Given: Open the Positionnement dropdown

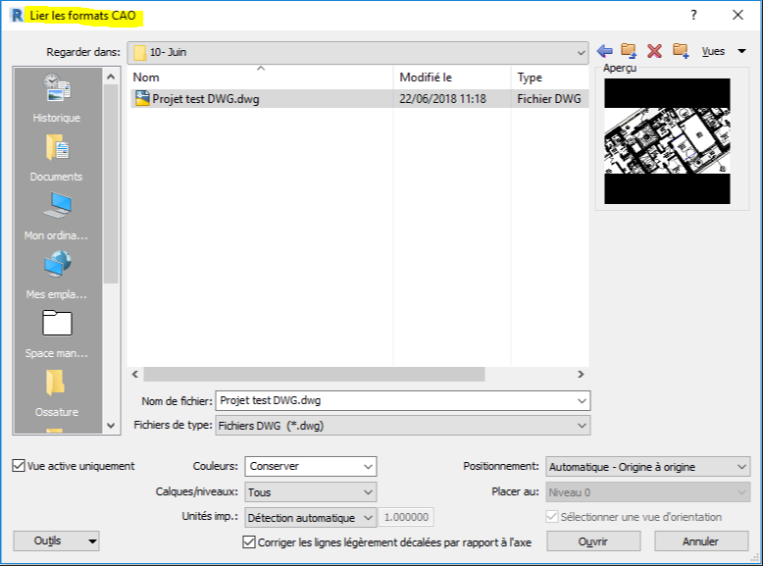Looking at the screenshot, I should [647, 467].
